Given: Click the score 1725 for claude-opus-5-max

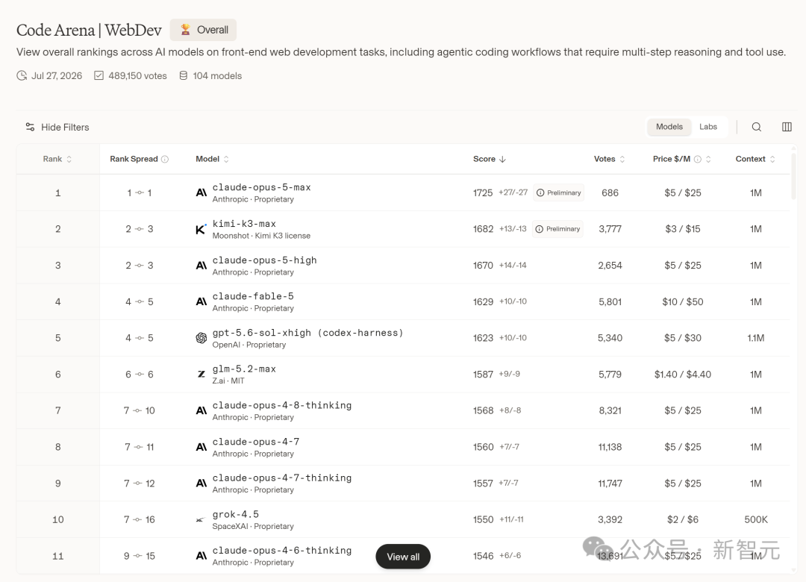Looking at the screenshot, I should (483, 193).
